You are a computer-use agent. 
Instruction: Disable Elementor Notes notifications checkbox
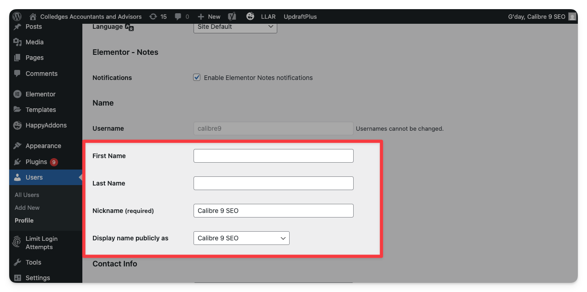(x=197, y=78)
